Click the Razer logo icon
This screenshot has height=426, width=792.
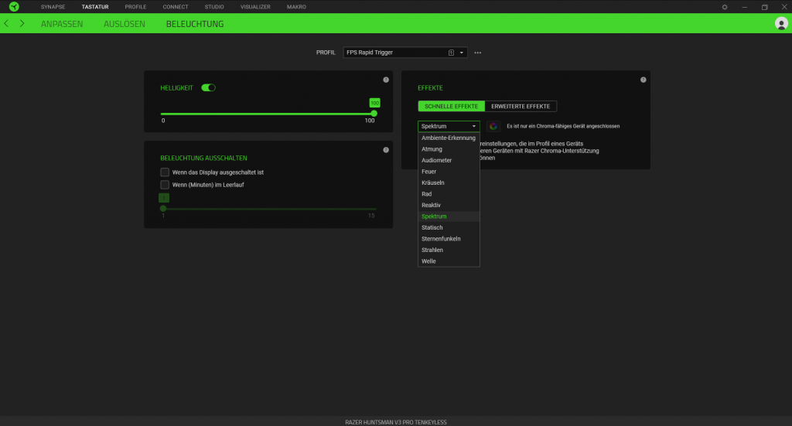click(14, 6)
